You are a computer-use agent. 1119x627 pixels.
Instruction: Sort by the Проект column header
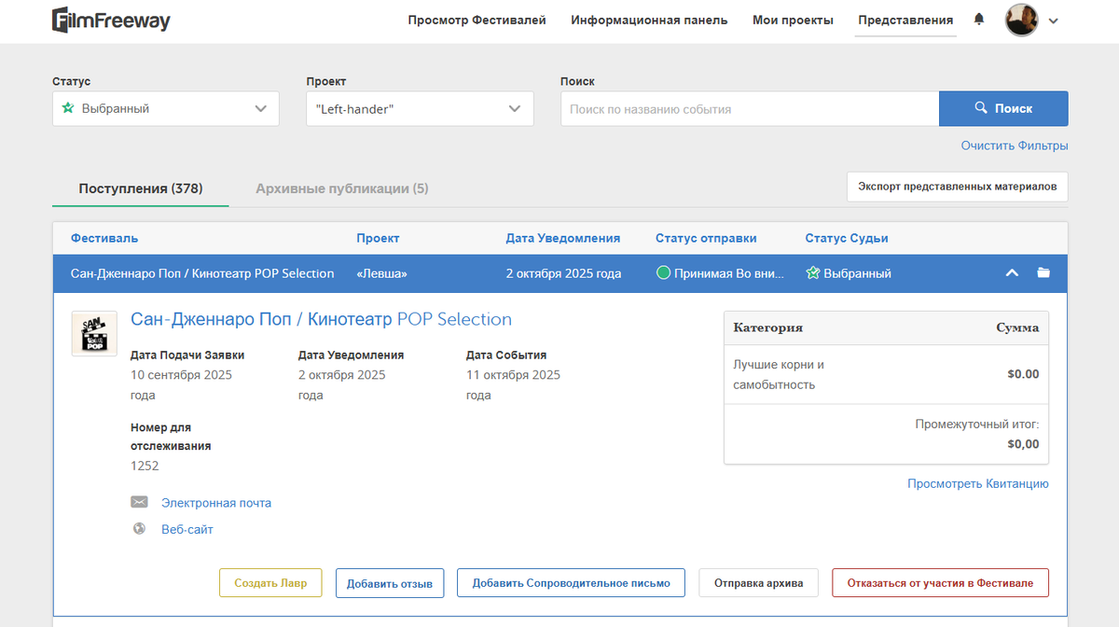(378, 238)
